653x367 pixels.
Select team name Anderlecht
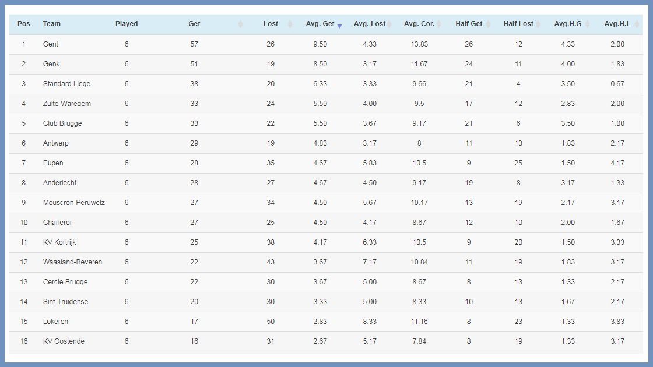pos(60,183)
